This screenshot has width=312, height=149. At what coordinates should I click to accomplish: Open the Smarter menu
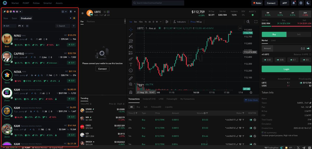tap(47, 3)
